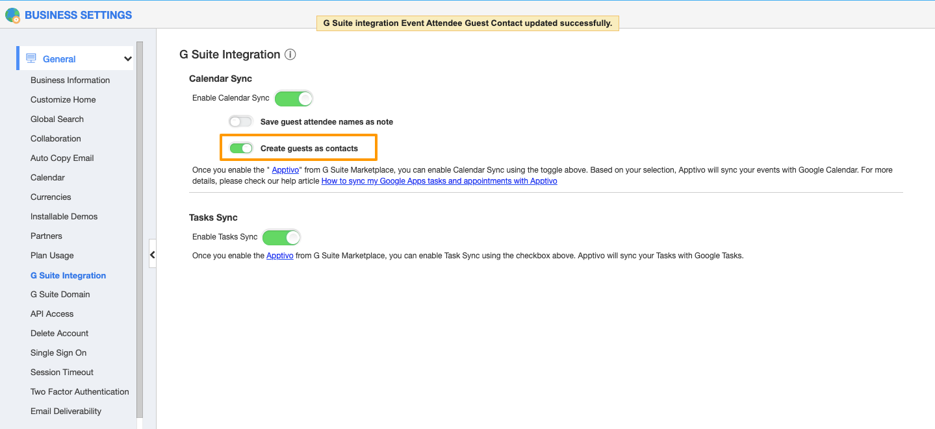Click the Calendar Sync heading
935x429 pixels.
point(220,79)
